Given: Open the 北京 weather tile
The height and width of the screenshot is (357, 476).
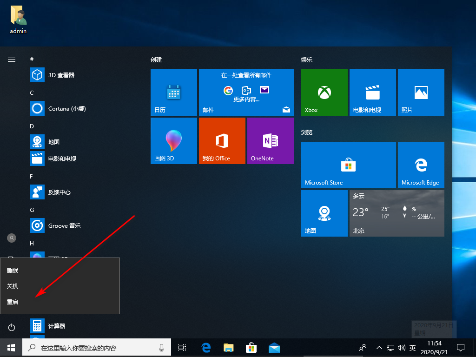Looking at the screenshot, I should 397,213.
